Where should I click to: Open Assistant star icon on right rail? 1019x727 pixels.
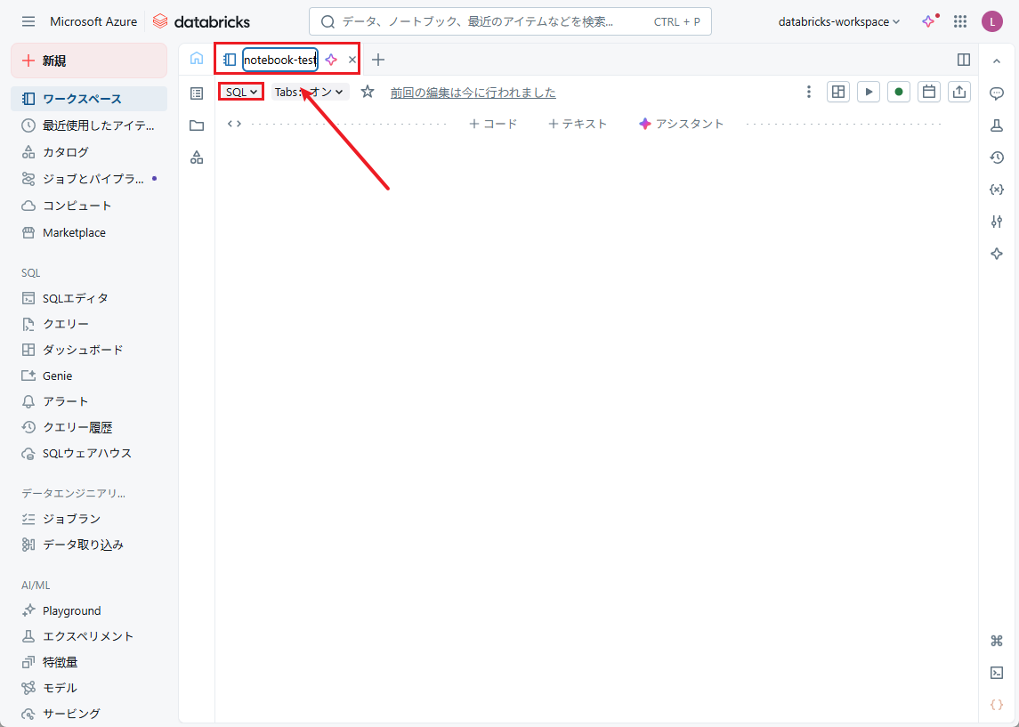[996, 254]
